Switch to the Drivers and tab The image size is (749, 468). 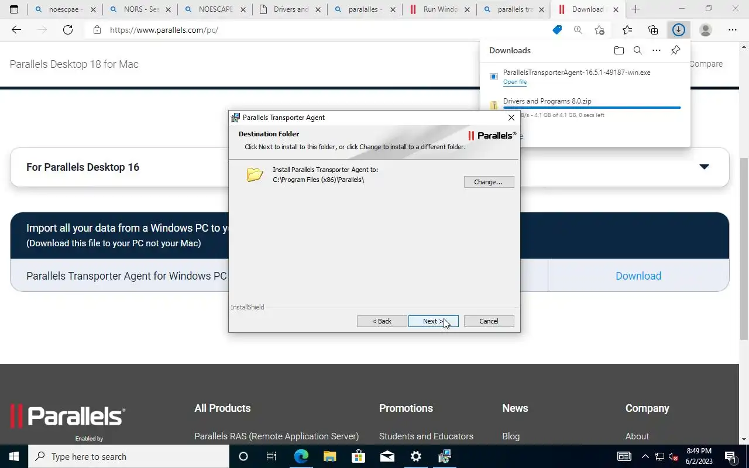pyautogui.click(x=290, y=9)
